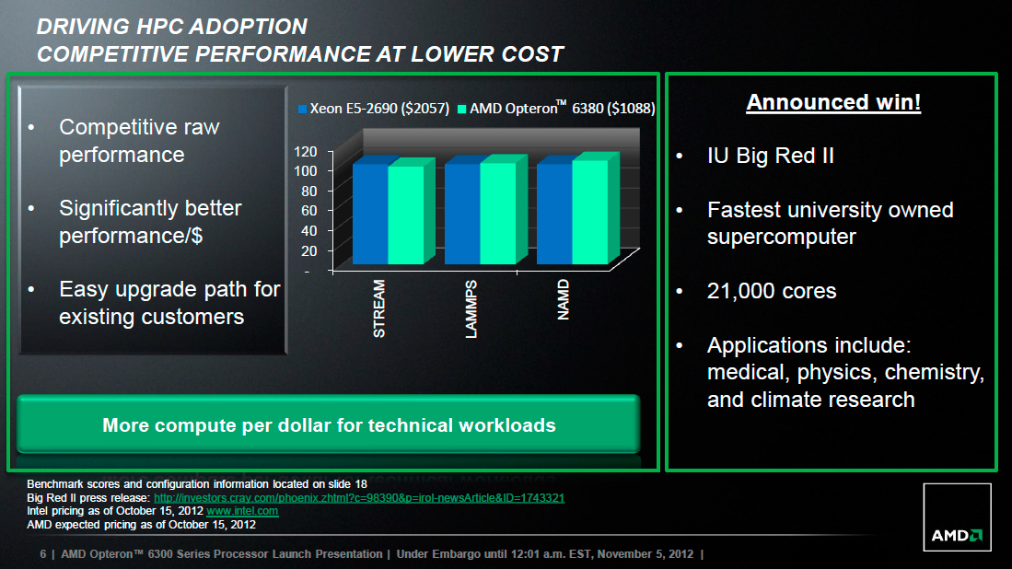
Task: Click the 40 value on chart axis
Action: [309, 230]
